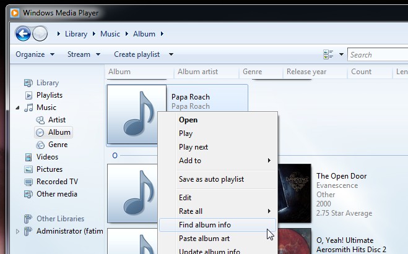Open the Add to submenu

(x=217, y=161)
